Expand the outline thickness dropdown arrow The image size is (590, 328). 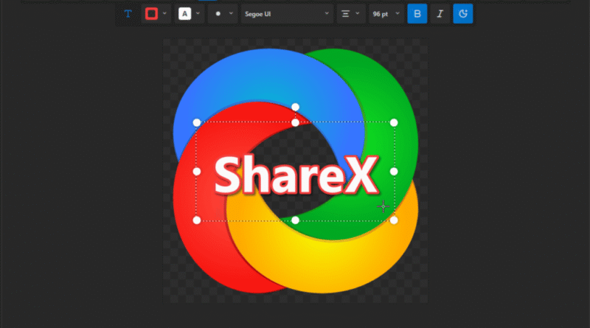[x=231, y=13]
